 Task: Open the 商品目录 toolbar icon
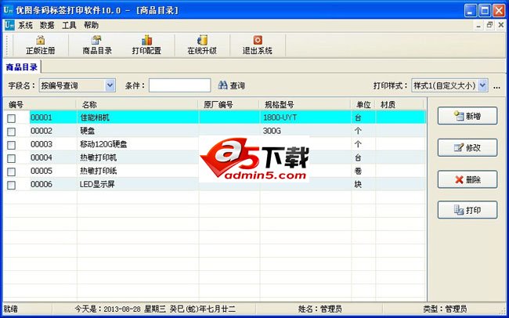point(97,45)
